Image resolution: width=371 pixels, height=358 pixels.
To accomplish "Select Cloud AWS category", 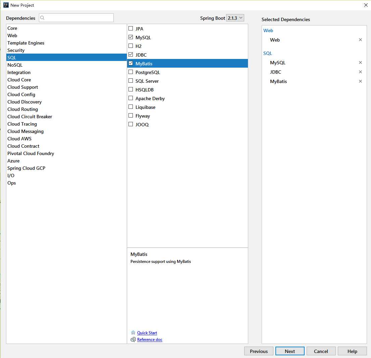I will pos(66,139).
